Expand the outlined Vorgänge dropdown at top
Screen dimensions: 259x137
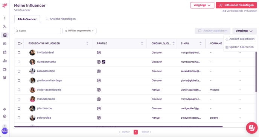pyautogui.click(x=202, y=5)
